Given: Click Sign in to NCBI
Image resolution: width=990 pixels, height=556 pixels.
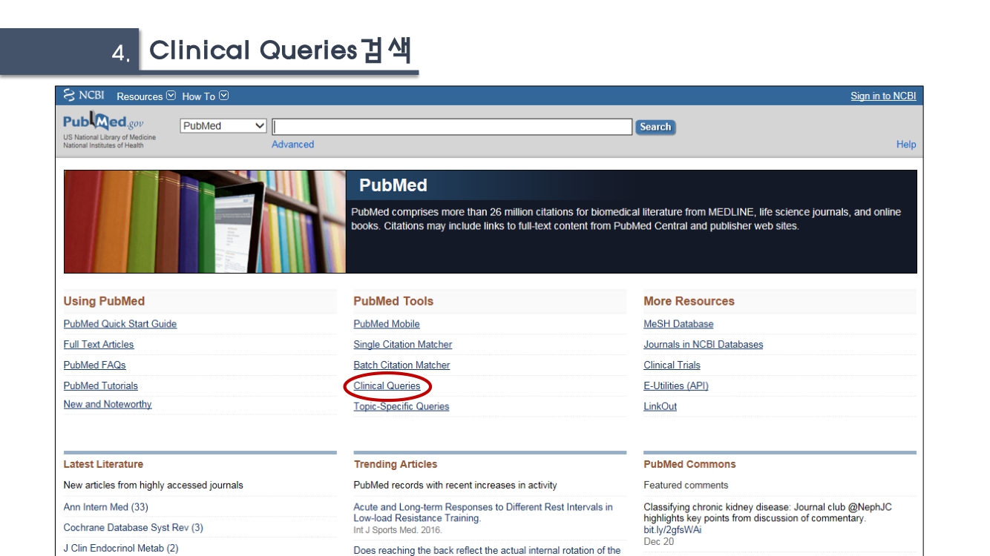Looking at the screenshot, I should tap(883, 96).
